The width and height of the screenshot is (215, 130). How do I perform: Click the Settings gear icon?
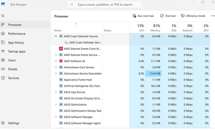click(x=3, y=123)
